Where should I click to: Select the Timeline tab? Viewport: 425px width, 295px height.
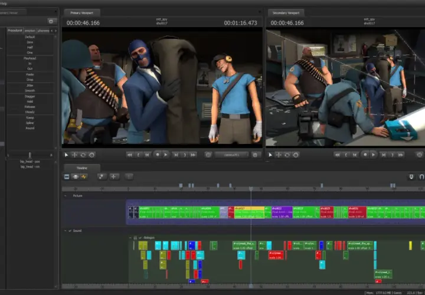coord(82,168)
